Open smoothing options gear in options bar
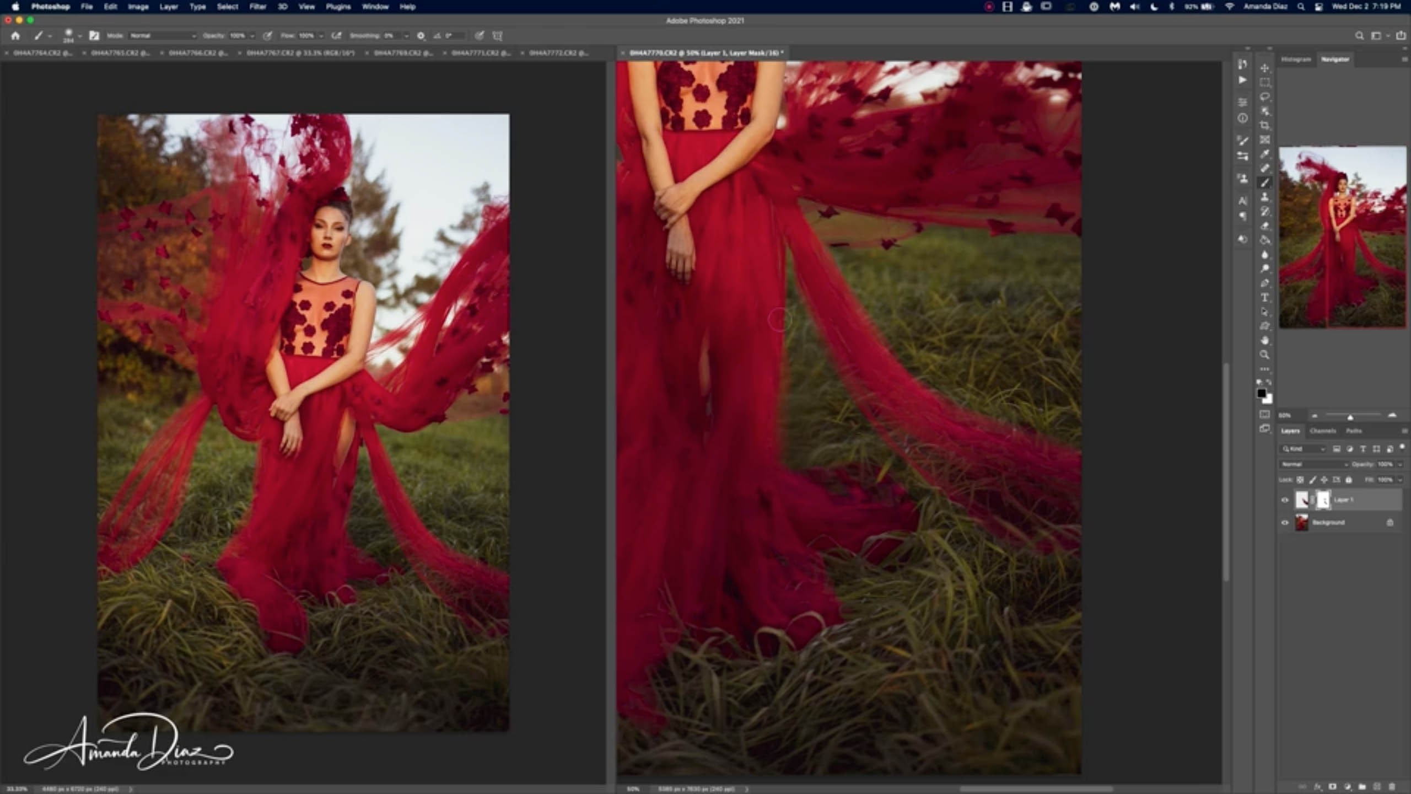The width and height of the screenshot is (1411, 794). pyautogui.click(x=421, y=36)
